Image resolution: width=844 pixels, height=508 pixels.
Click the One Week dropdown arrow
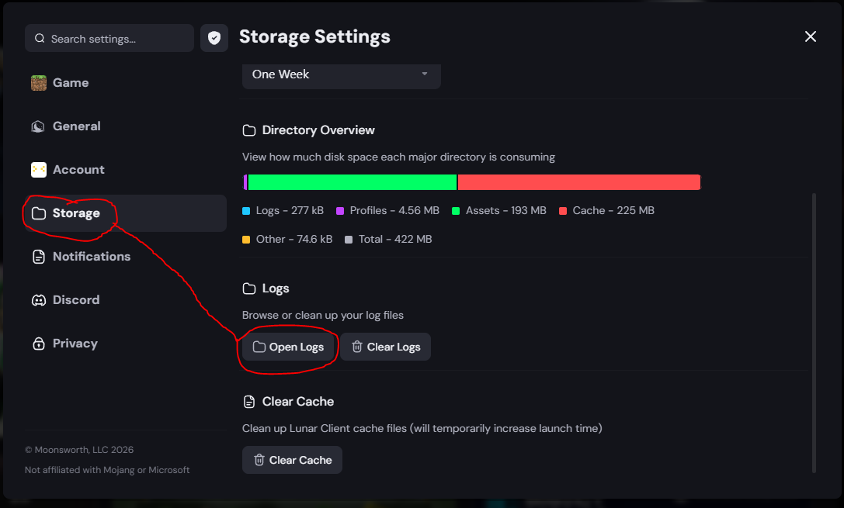425,74
